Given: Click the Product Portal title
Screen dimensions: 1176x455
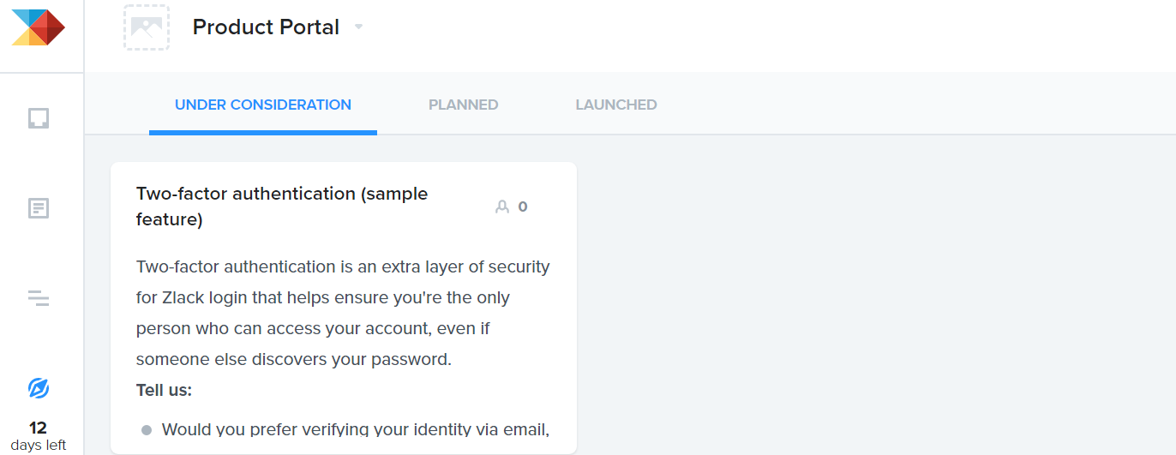Looking at the screenshot, I should tap(266, 27).
